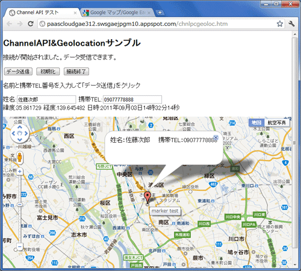Click the 中央区 label on map

click(x=125, y=174)
